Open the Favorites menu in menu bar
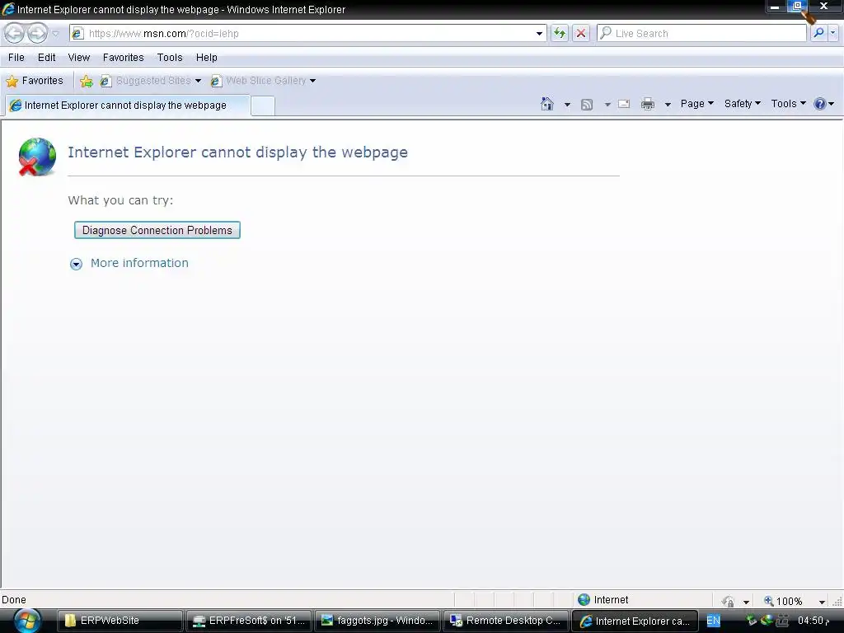This screenshot has width=844, height=633. [124, 58]
